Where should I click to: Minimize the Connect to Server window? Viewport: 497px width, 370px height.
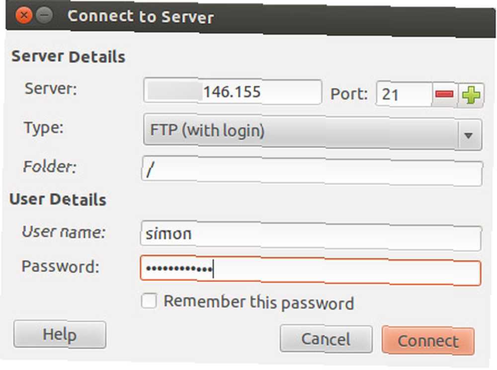click(x=44, y=15)
